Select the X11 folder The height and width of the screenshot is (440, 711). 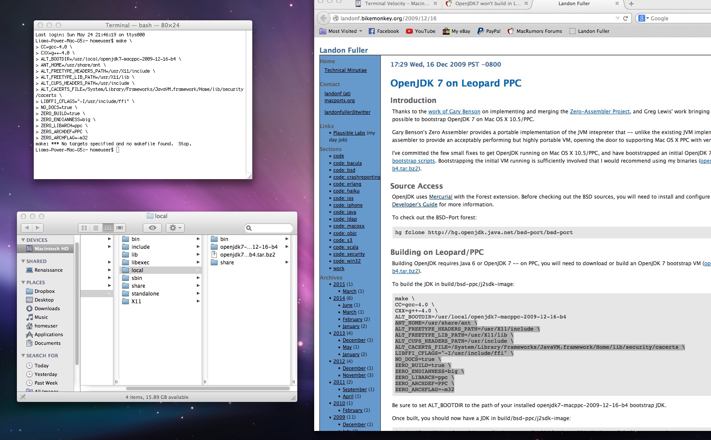[x=161, y=302]
